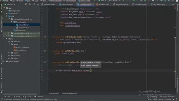
Task: Click the View.OnClickListener parameter hint
Action: pos(91,63)
